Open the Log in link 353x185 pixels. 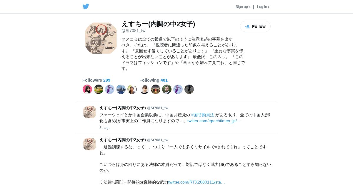point(263,7)
